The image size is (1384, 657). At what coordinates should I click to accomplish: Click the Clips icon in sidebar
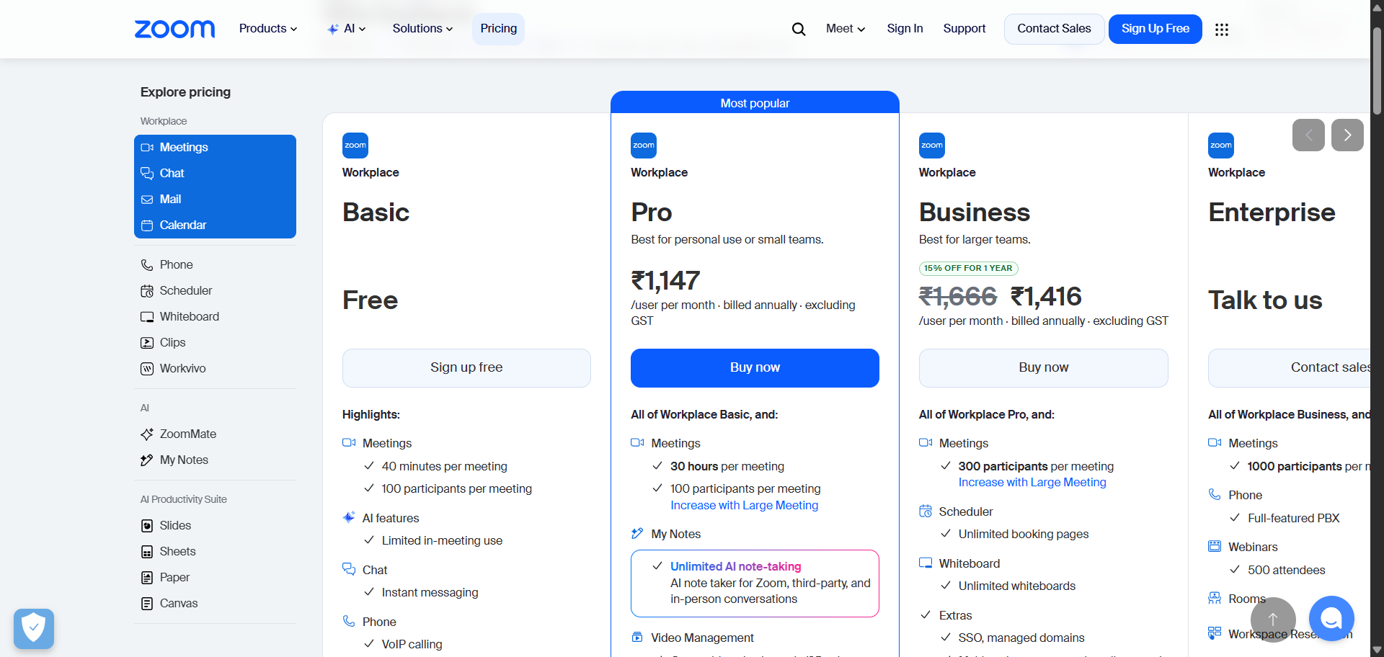[147, 343]
